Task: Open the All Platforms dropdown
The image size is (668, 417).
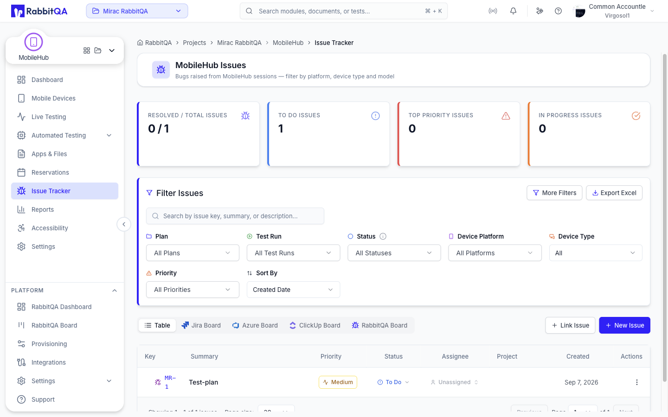Action: pos(495,253)
